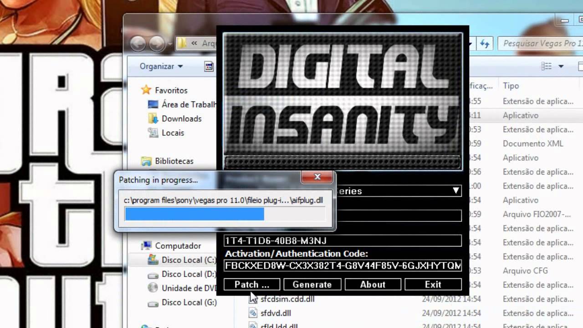Select the Disco Local (C:) drive icon

coord(153,260)
